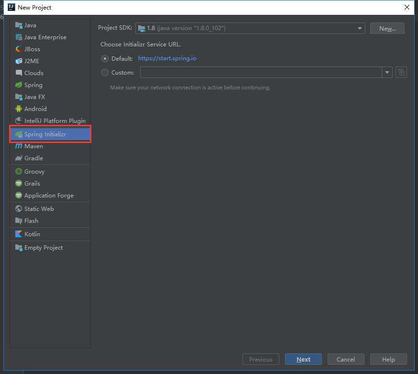
Task: Pick the Application Forge entry
Action: [50, 196]
